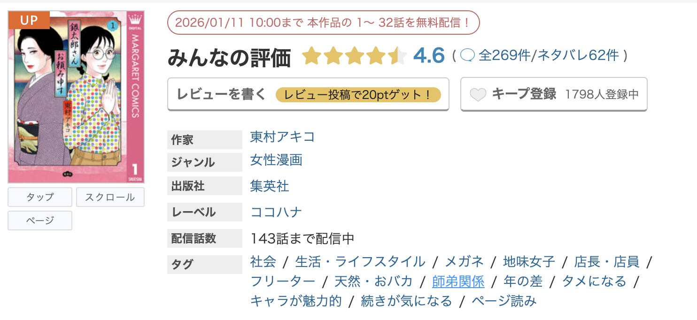Toggle the ページ reading mode
This screenshot has height=320, width=697.
(39, 220)
